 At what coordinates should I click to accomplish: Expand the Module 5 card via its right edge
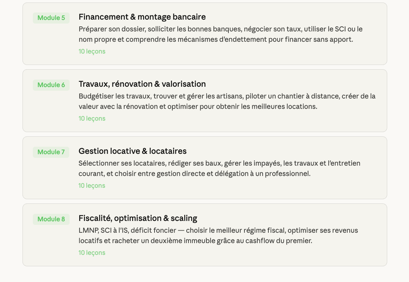380,34
